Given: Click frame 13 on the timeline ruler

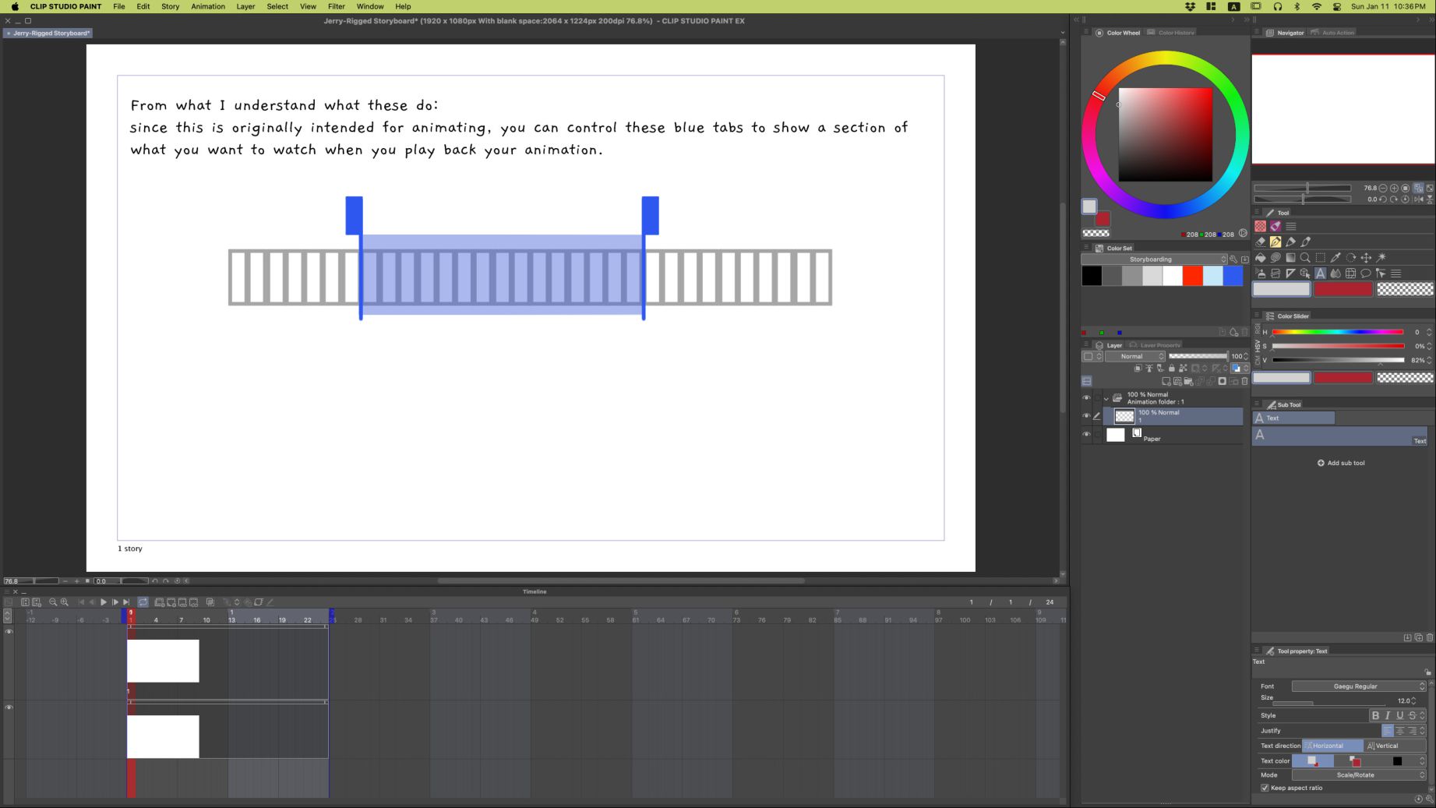Looking at the screenshot, I should tap(231, 620).
